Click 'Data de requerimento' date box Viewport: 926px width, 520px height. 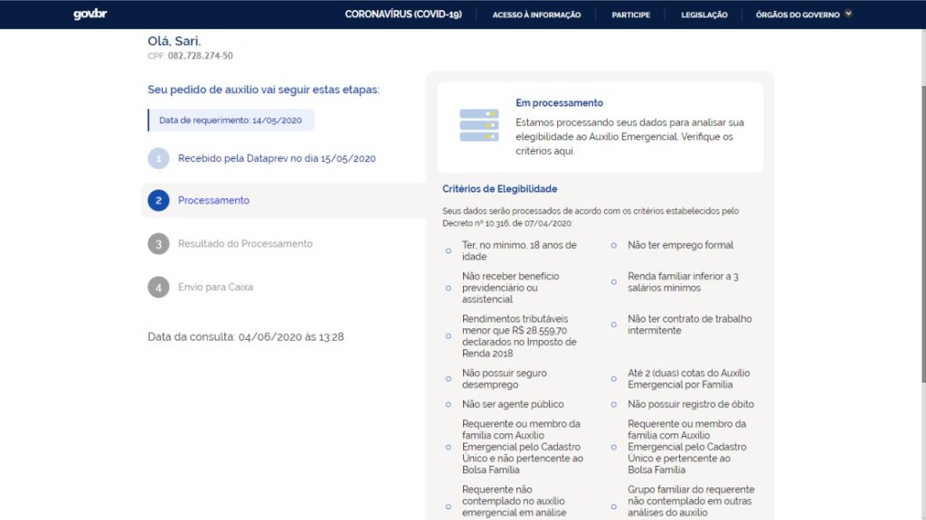[231, 120]
